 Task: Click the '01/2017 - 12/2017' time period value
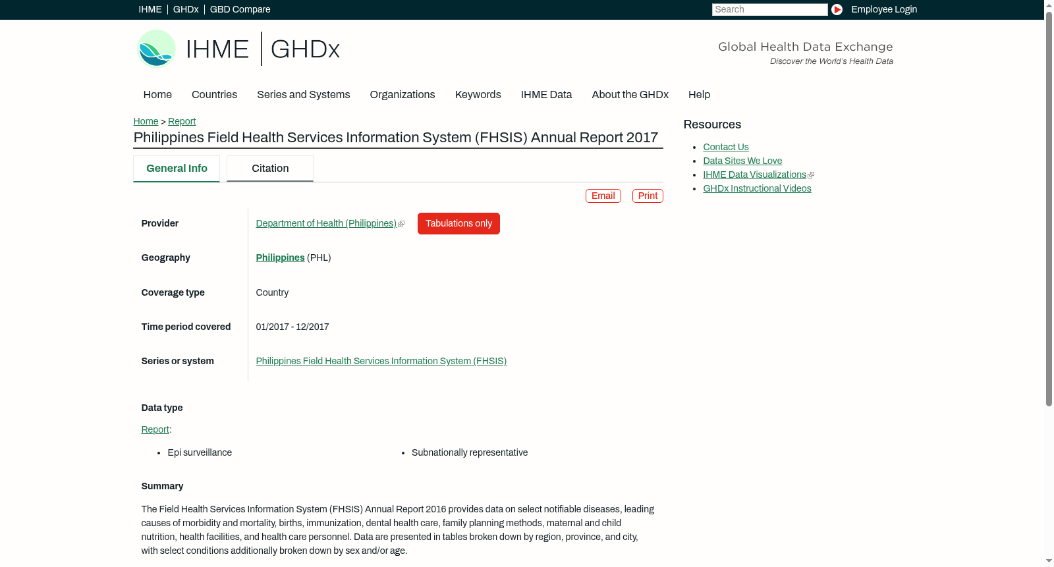point(292,327)
